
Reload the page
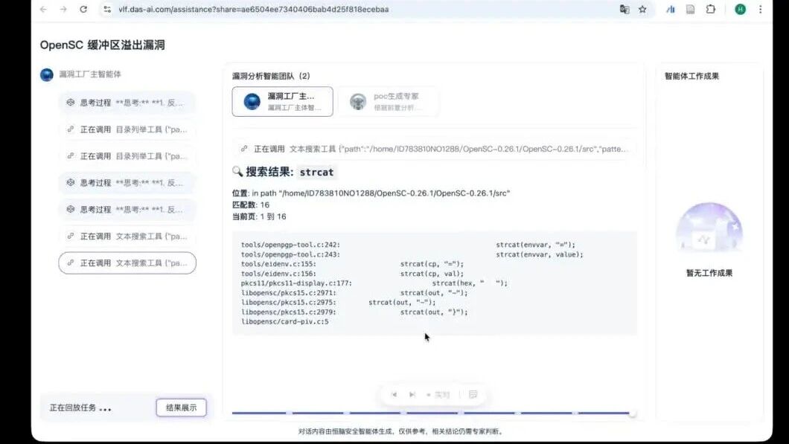pos(83,9)
